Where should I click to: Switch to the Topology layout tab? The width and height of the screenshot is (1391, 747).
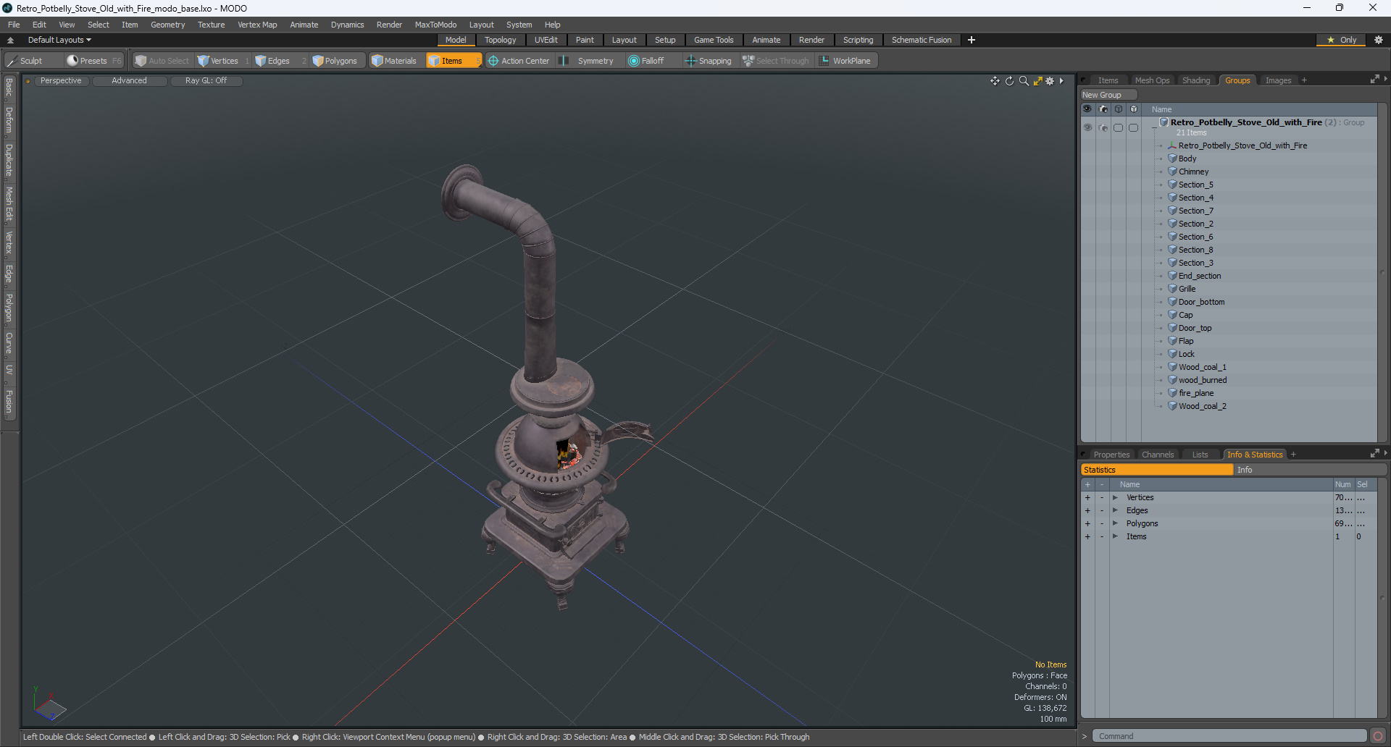pyautogui.click(x=501, y=40)
